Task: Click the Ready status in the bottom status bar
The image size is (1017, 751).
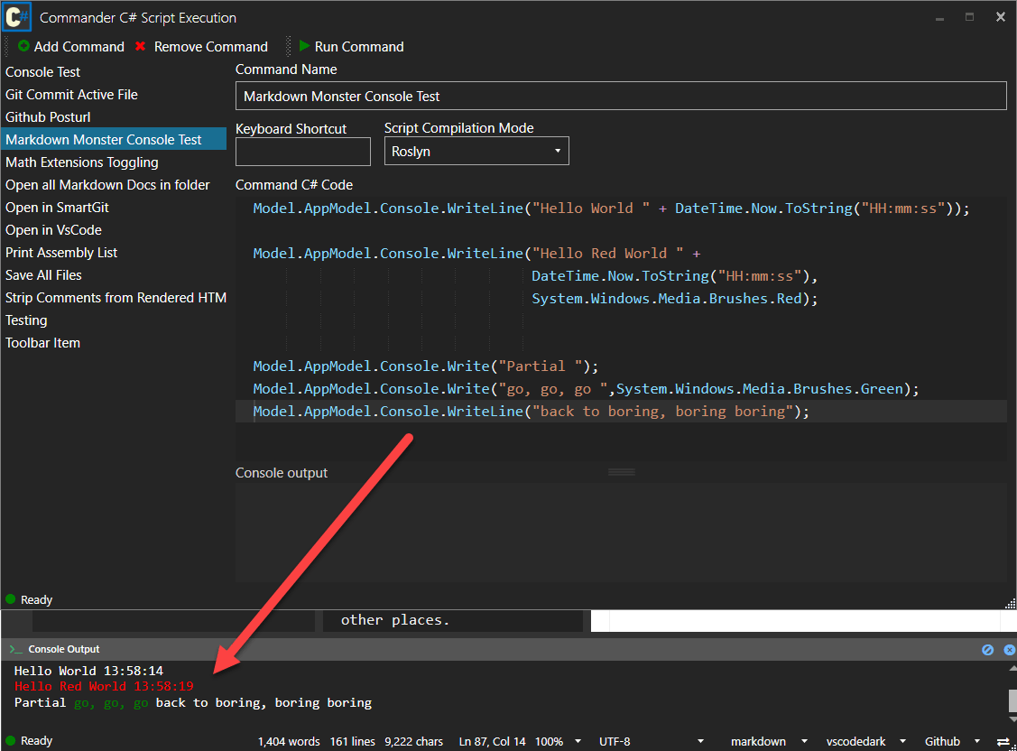Action: coord(29,741)
